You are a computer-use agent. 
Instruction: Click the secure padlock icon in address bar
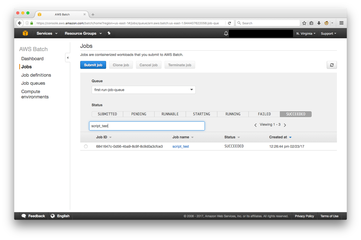tap(32, 23)
